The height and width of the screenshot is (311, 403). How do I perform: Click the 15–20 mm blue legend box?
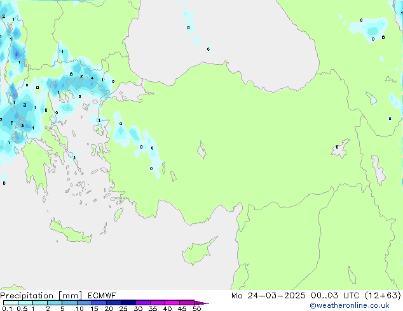(x=99, y=303)
